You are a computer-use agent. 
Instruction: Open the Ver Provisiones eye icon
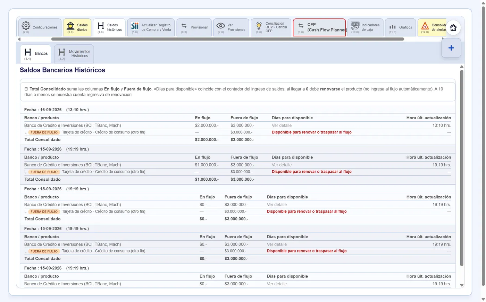click(x=221, y=26)
